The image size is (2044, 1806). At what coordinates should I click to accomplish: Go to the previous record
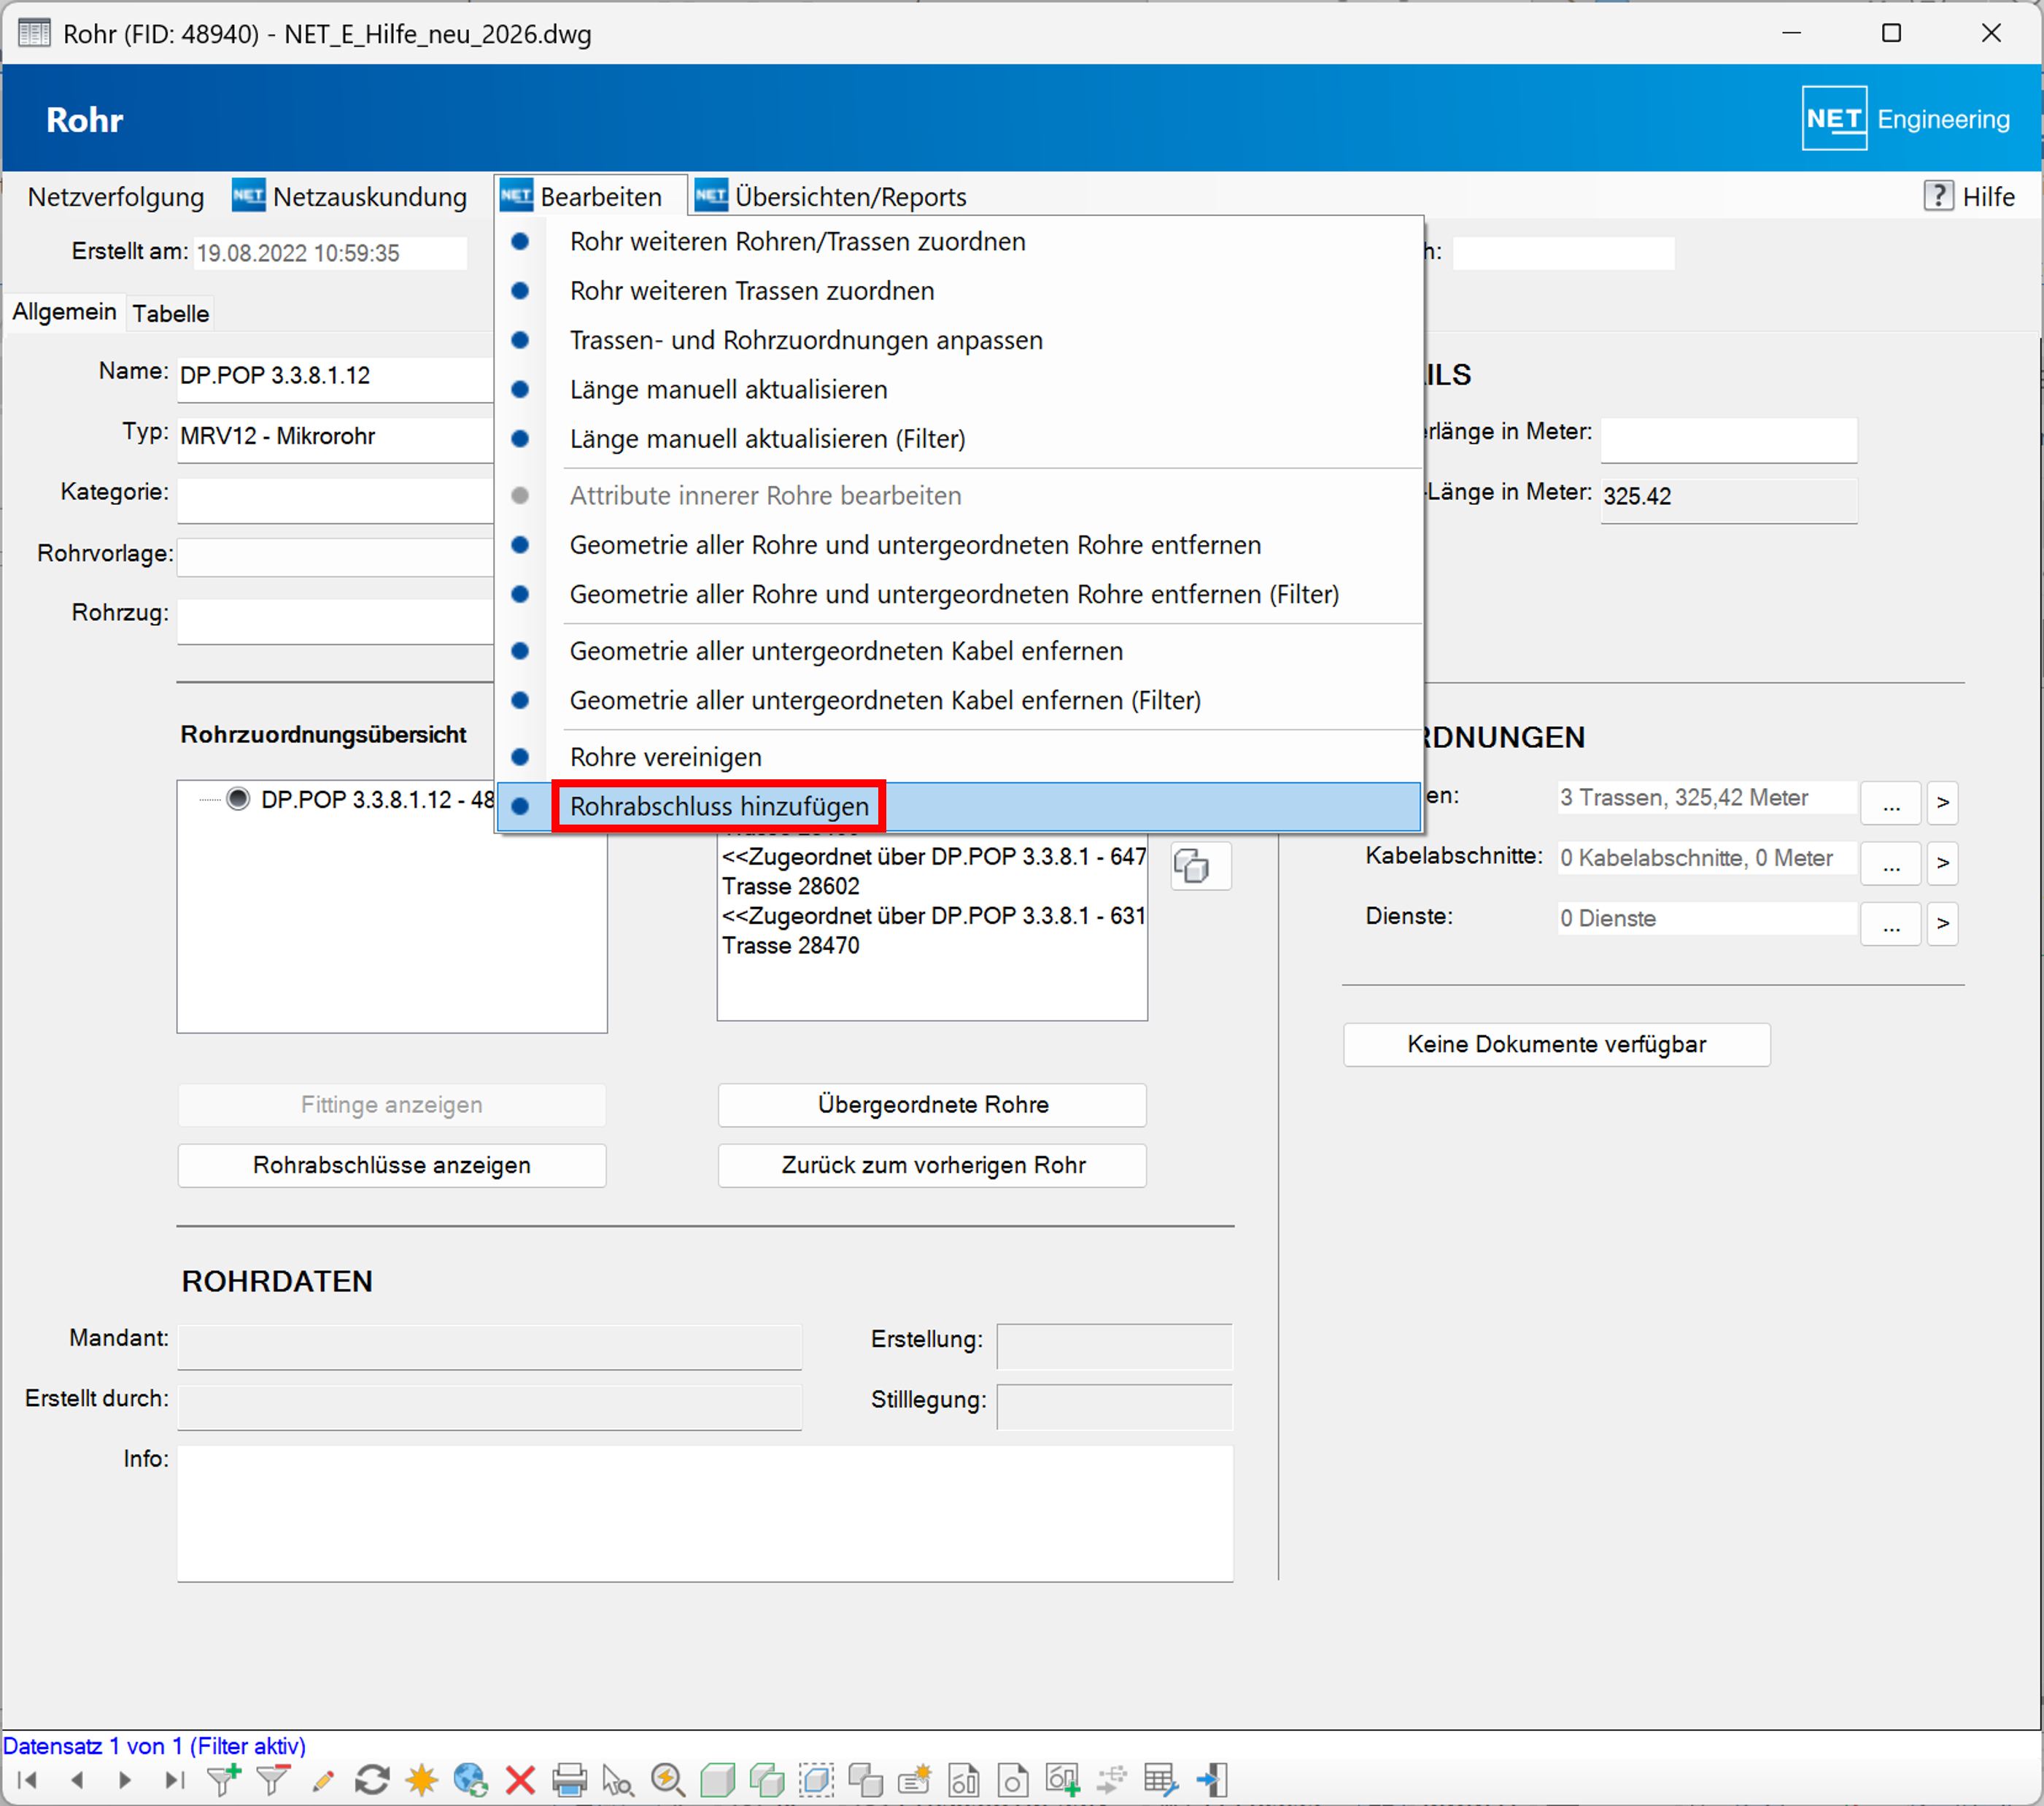(x=77, y=1780)
